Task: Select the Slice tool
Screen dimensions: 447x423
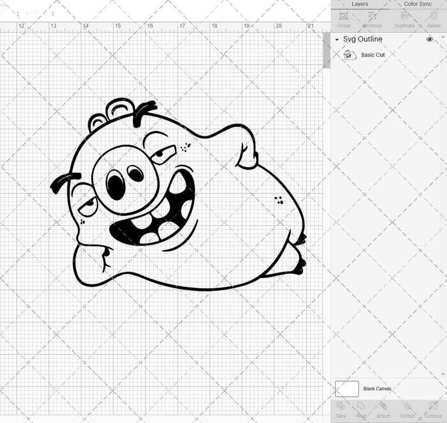Action: pyautogui.click(x=341, y=410)
